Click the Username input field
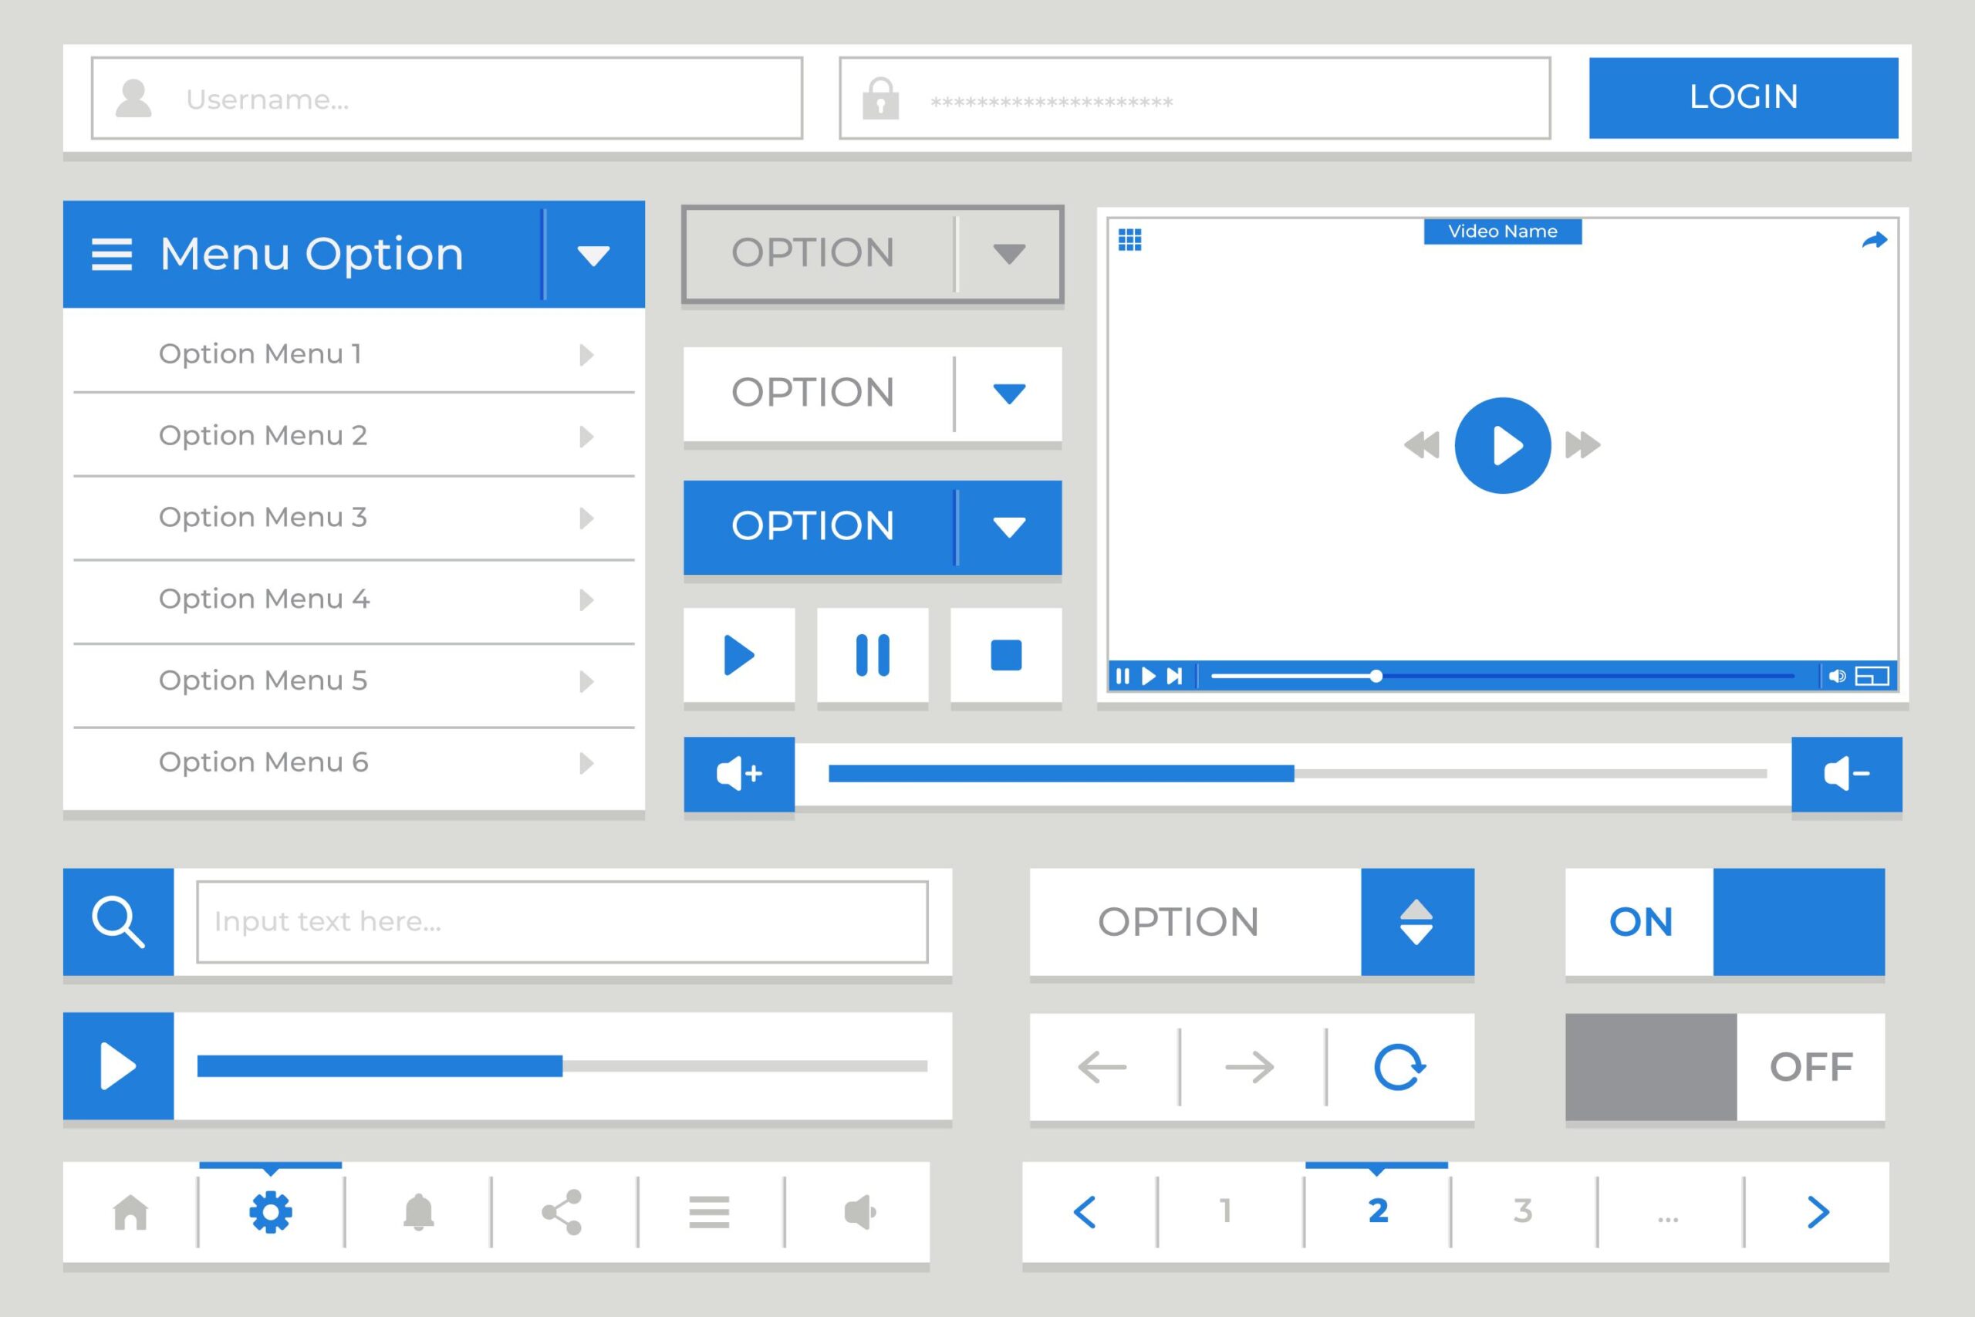The image size is (1975, 1317). click(x=447, y=98)
